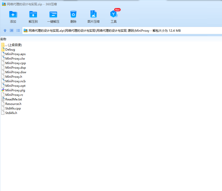Click the 解压到 (Extract to) icon
This screenshot has width=222, height=191.
[x=33, y=14]
